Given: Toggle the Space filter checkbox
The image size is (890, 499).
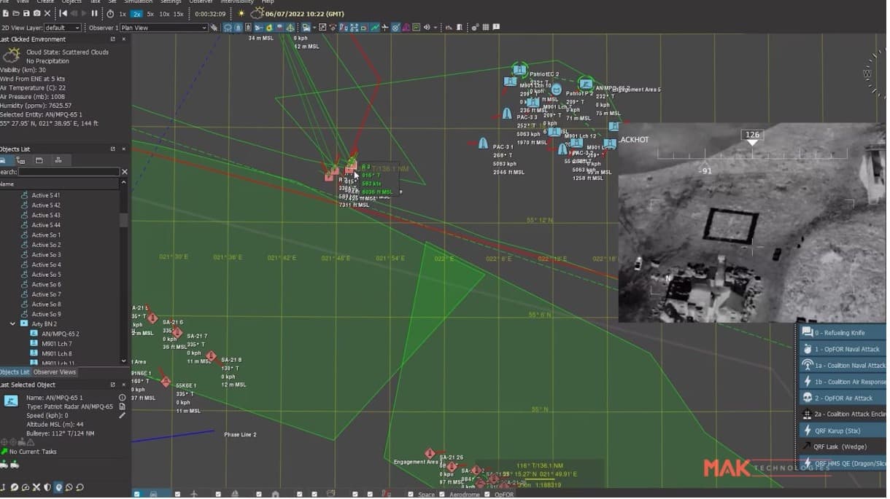Looking at the screenshot, I should click(x=411, y=495).
